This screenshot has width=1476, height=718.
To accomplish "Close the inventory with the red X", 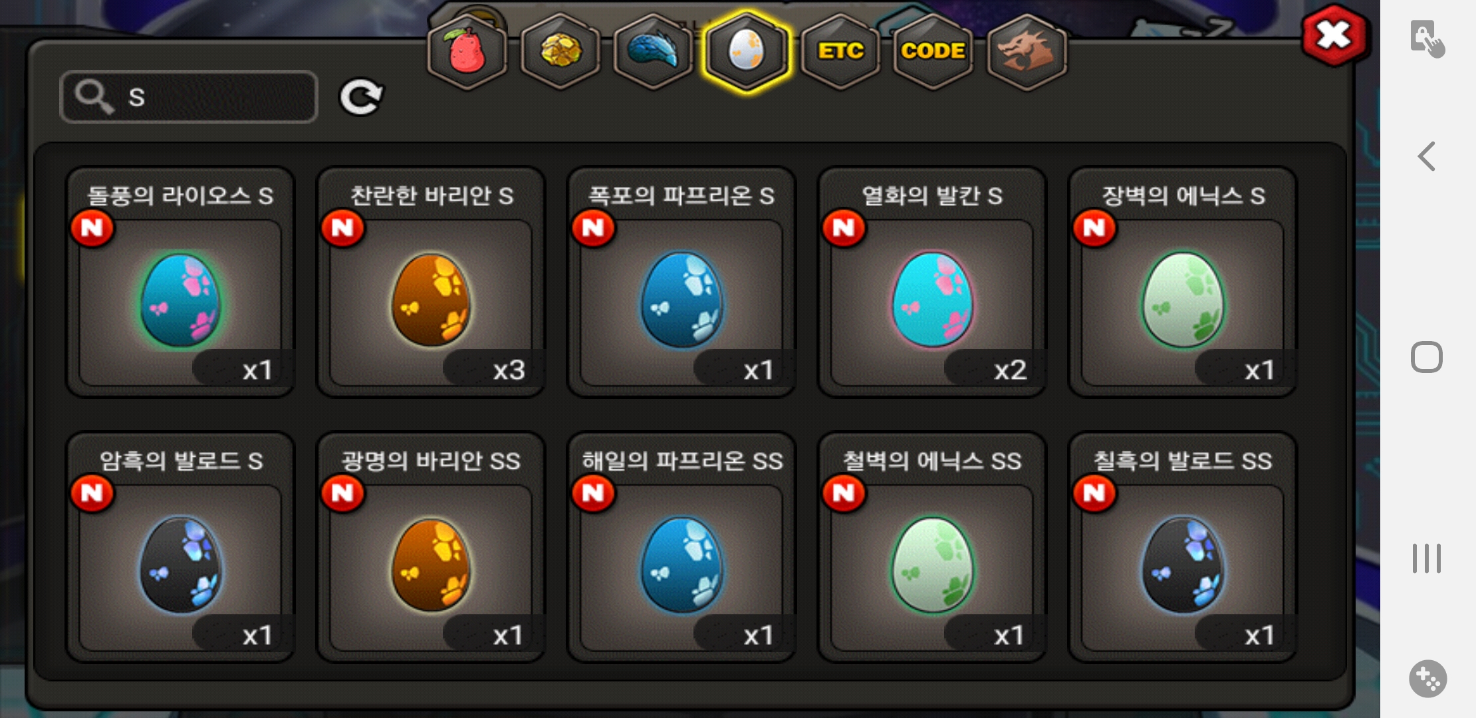I will point(1334,36).
